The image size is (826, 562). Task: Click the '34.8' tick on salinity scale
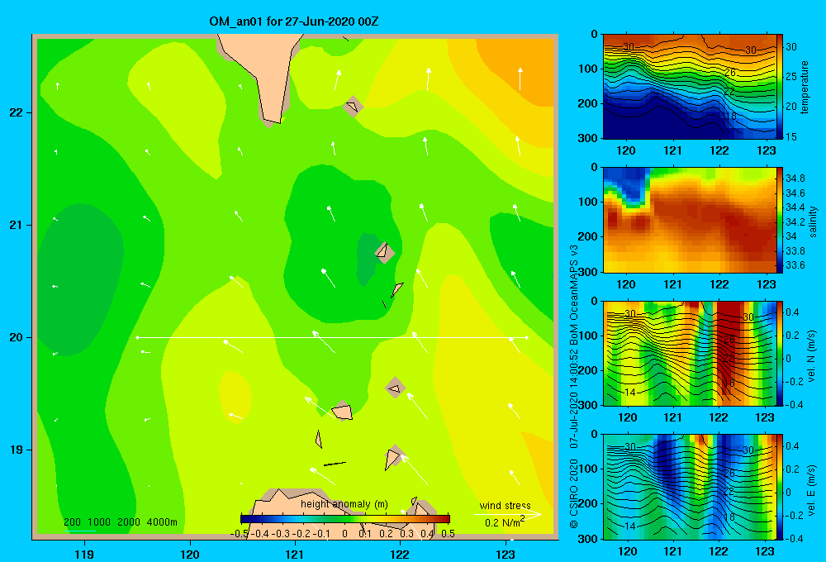pyautogui.click(x=795, y=179)
